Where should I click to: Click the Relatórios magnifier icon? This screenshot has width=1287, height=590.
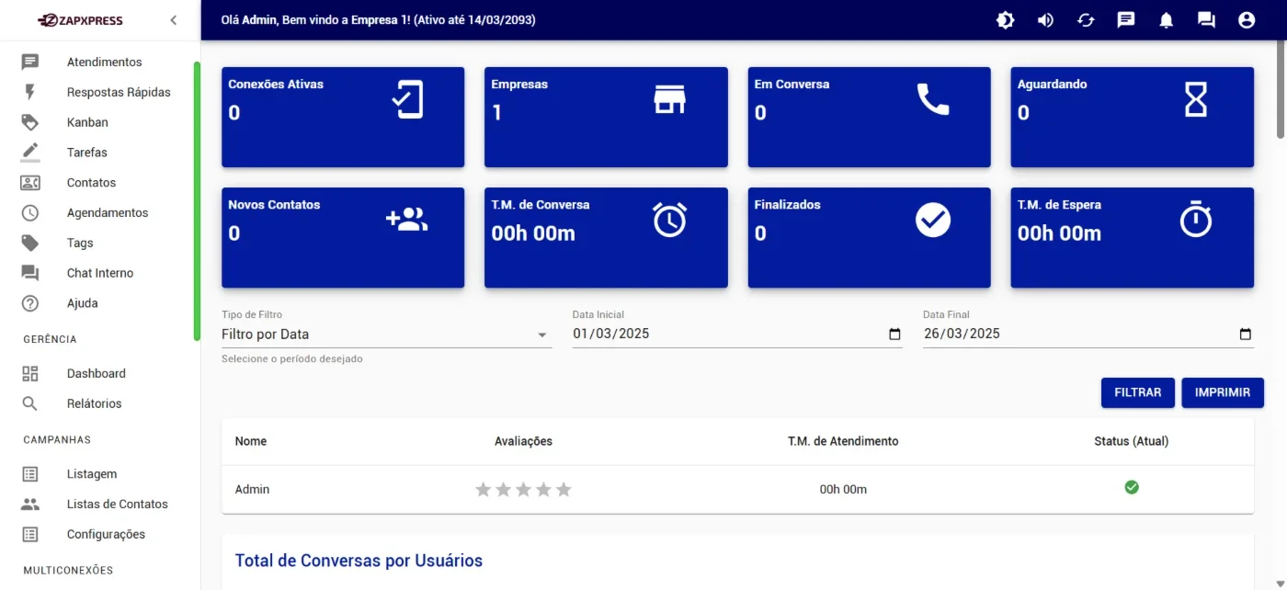tap(30, 403)
